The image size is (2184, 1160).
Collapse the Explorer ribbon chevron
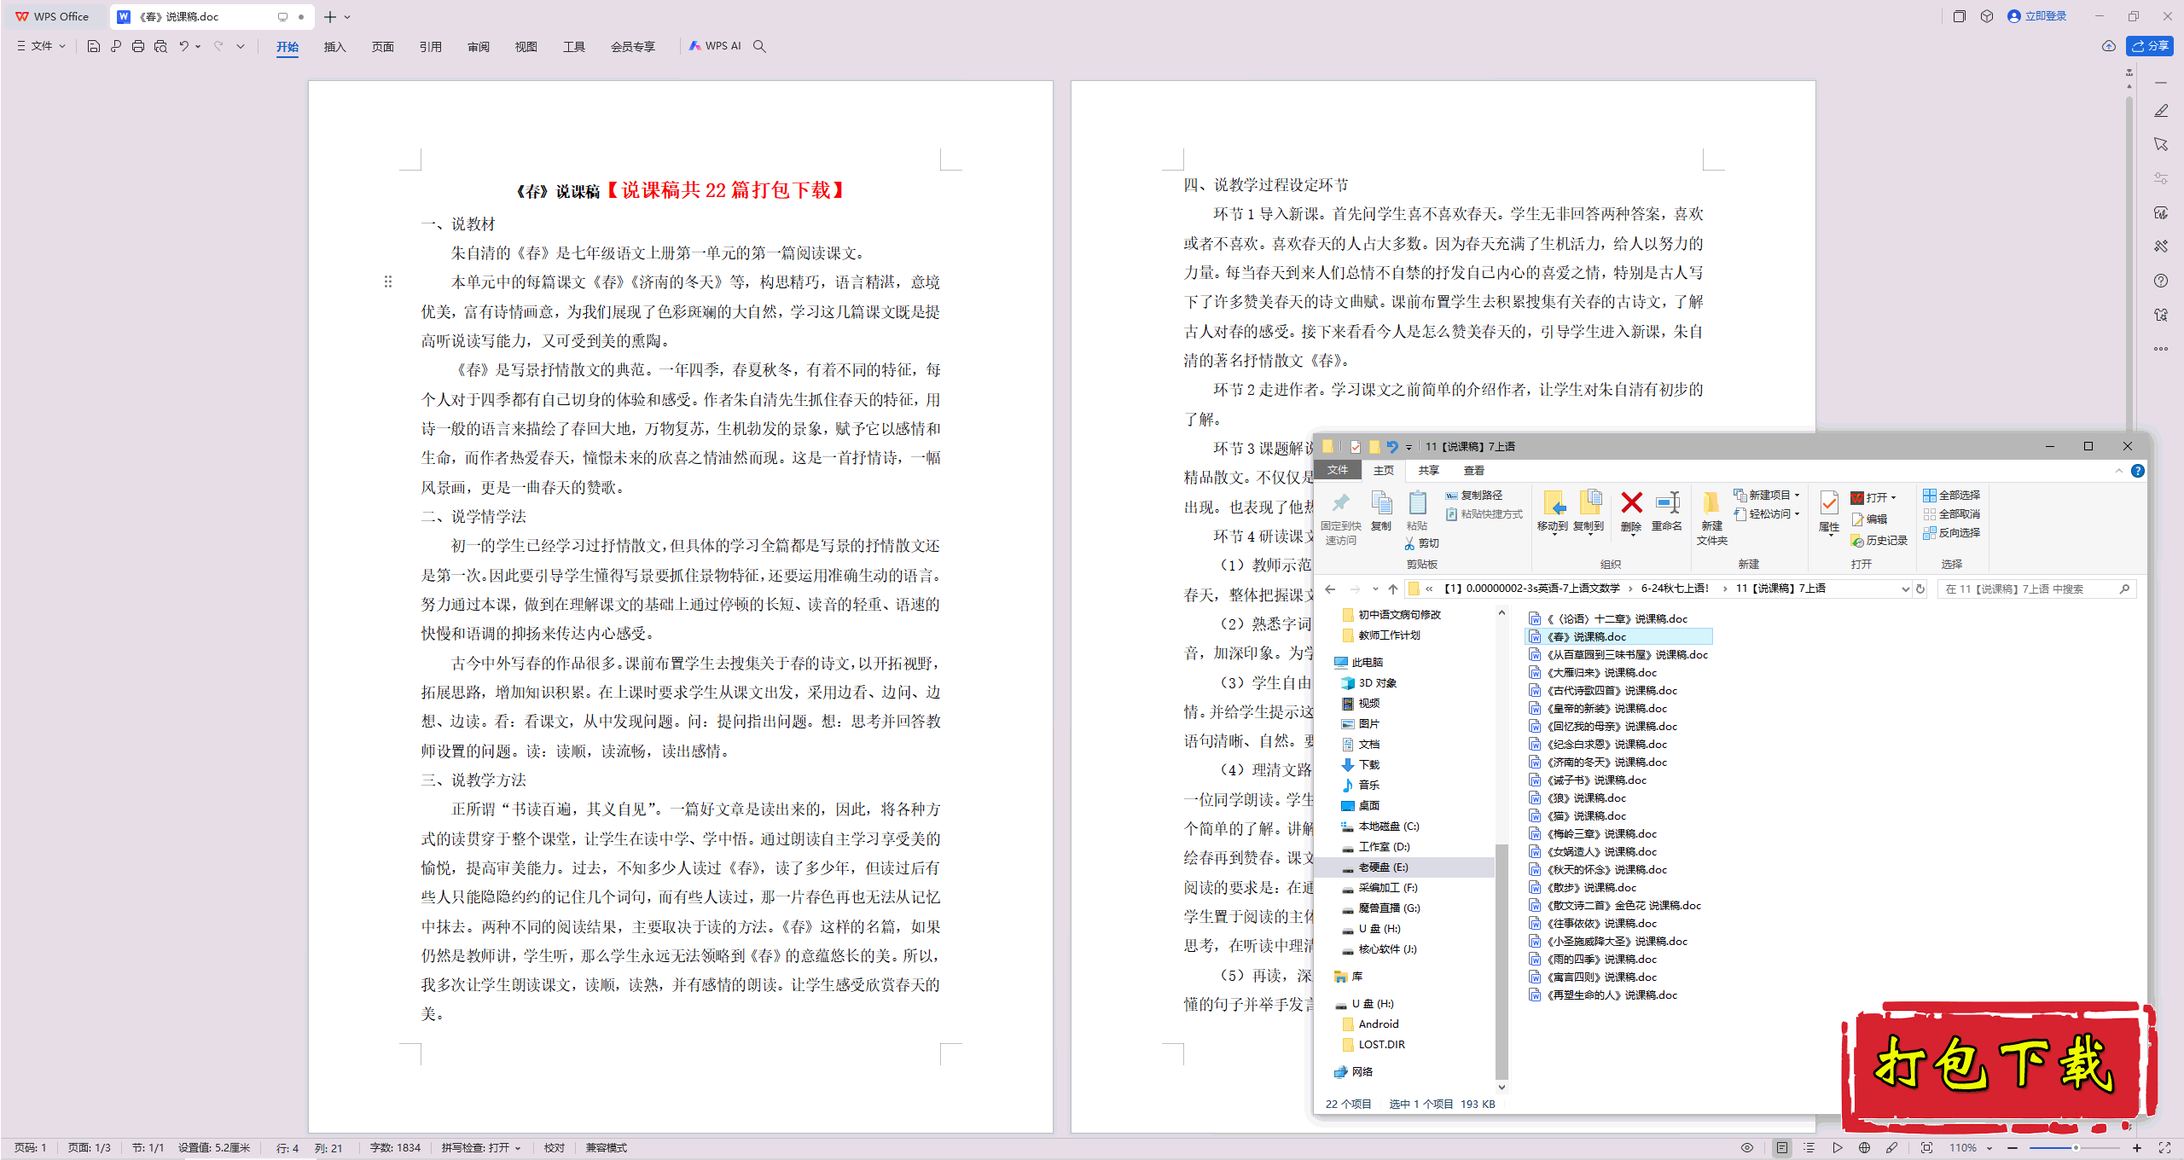coord(2118,471)
